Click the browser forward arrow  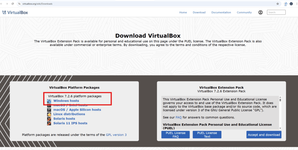(x=7, y=4)
